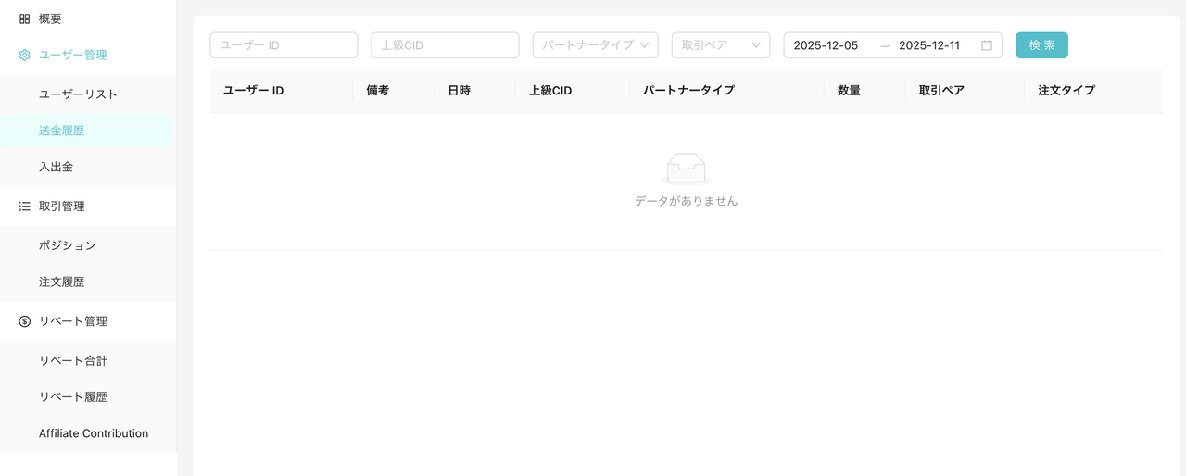Screen dimensions: 1186x476
Task: Click the 検索 search button
Action: coord(1041,45)
